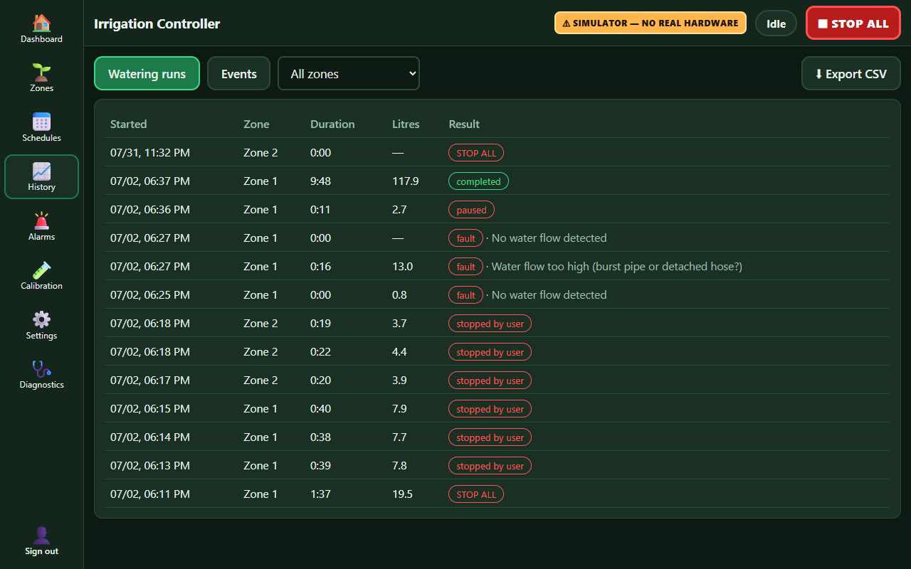Click the 19.5 litres value

pos(403,494)
